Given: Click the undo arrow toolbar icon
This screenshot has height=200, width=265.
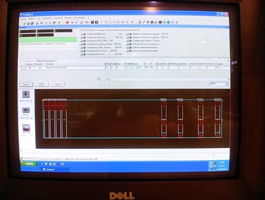Looking at the screenshot, I should [41, 23].
